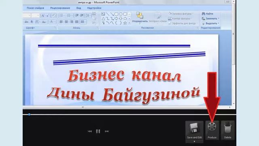Click the character spacing AV icon
This screenshot has height=146, width=259.
[37, 21]
